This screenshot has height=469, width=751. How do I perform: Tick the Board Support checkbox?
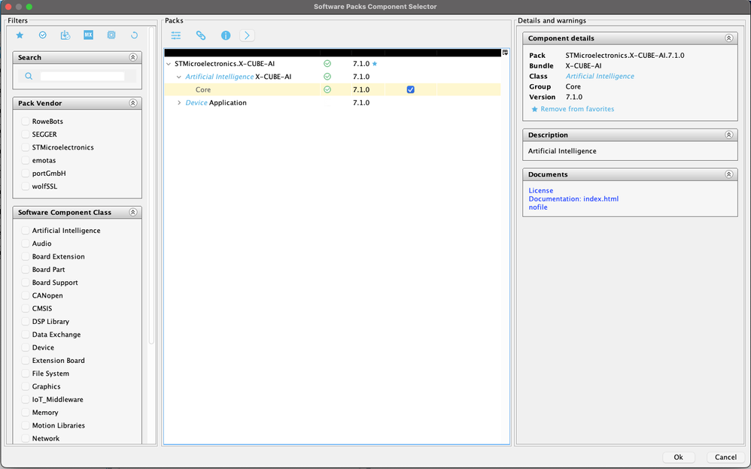pyautogui.click(x=26, y=283)
